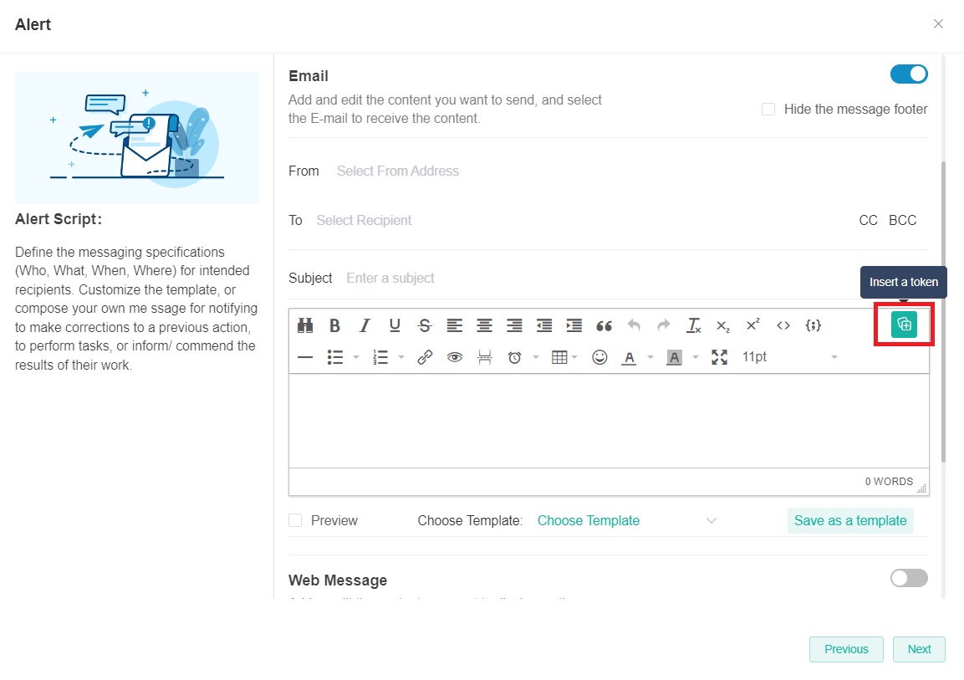The width and height of the screenshot is (964, 680).
Task: Click the blockquote icon
Action: (604, 325)
